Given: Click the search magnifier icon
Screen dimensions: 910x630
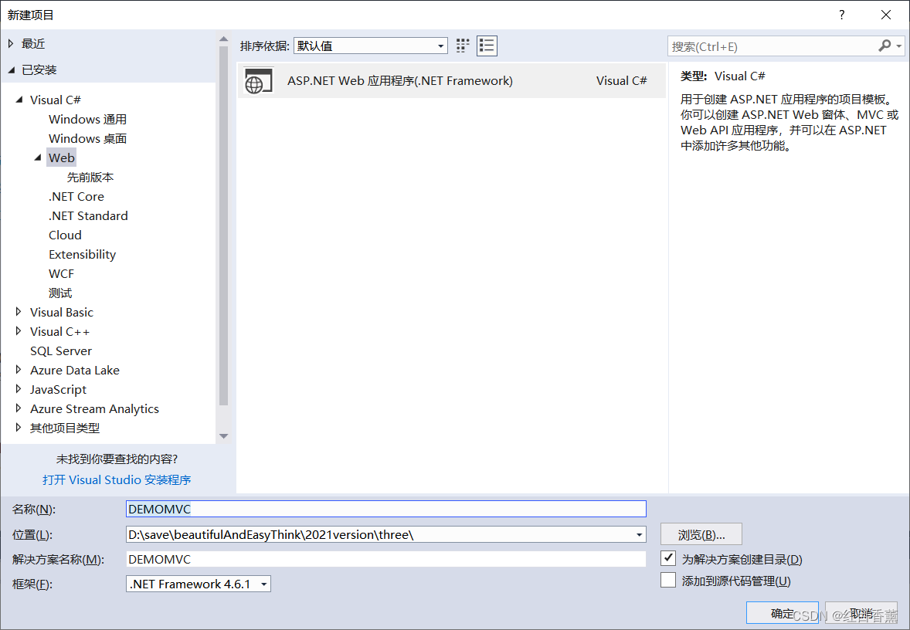Looking at the screenshot, I should coord(885,46).
